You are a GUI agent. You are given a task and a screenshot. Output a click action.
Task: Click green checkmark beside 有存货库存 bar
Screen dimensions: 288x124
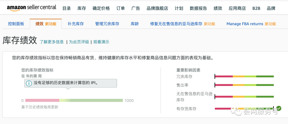(279, 108)
